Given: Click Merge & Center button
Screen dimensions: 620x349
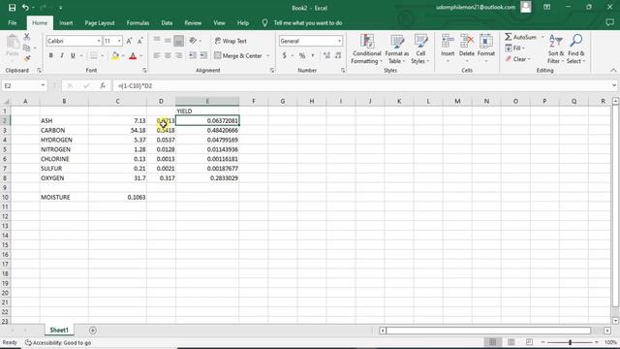Looking at the screenshot, I should coord(238,56).
